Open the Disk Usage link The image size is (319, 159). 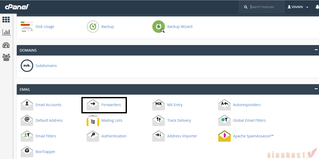click(45, 27)
